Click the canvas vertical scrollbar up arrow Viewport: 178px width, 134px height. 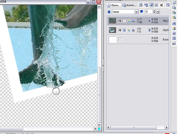(x=99, y=7)
